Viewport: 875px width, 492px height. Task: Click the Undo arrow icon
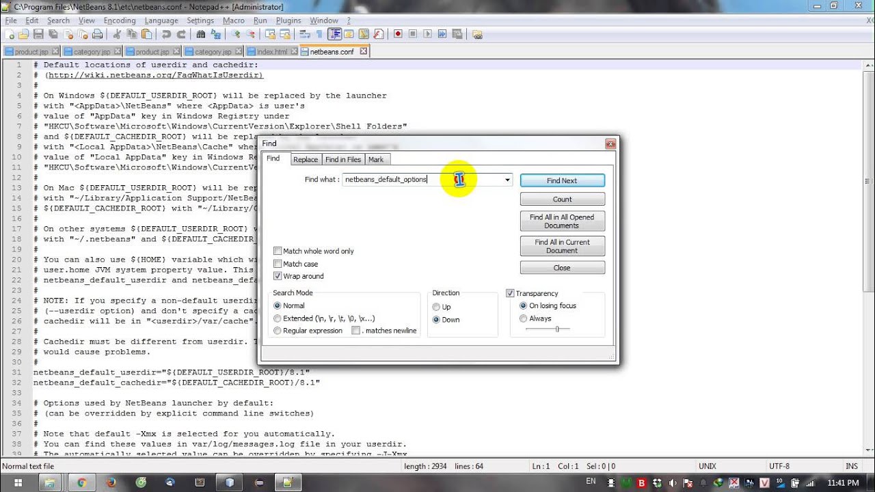pyautogui.click(x=166, y=34)
